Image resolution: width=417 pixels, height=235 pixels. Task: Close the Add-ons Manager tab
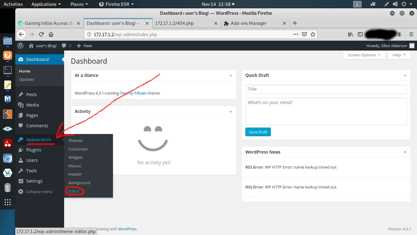(x=284, y=23)
